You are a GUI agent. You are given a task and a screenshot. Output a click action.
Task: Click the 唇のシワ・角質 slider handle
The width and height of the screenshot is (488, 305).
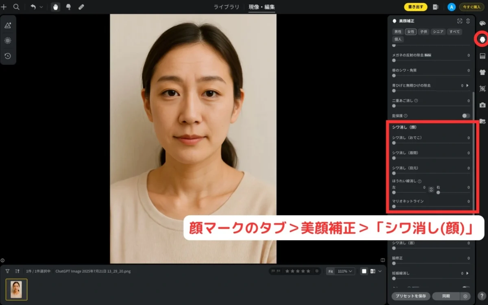click(x=394, y=76)
